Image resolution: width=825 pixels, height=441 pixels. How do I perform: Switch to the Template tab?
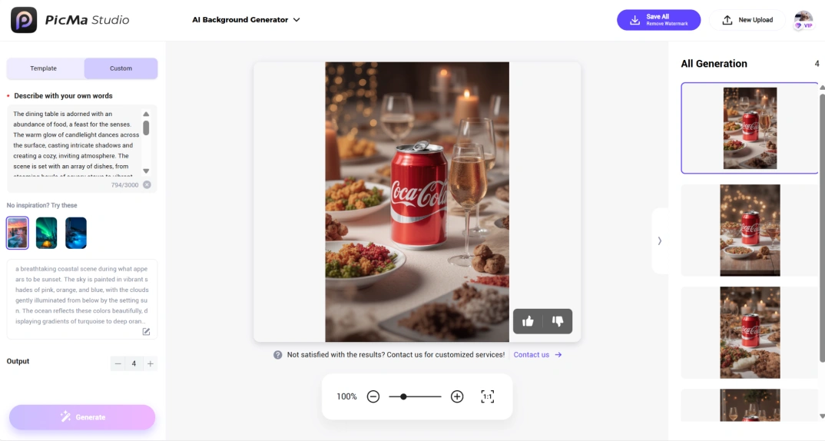(x=44, y=68)
